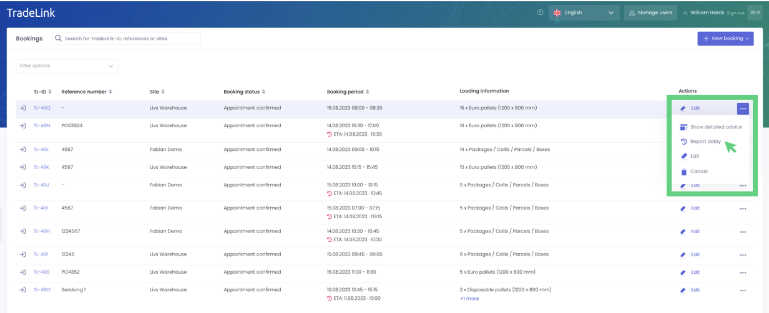Click the search magnifier icon
This screenshot has width=769, height=313.
59,39
